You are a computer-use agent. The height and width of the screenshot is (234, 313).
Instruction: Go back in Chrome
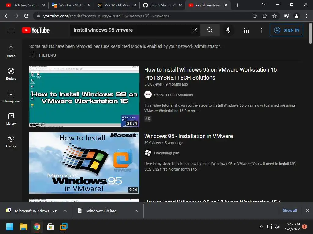(x=7, y=16)
